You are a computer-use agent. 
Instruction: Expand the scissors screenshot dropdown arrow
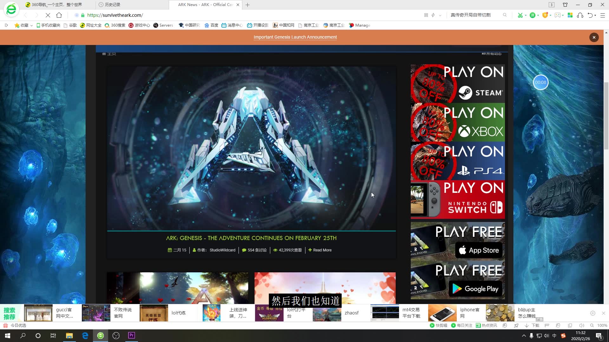pos(526,15)
